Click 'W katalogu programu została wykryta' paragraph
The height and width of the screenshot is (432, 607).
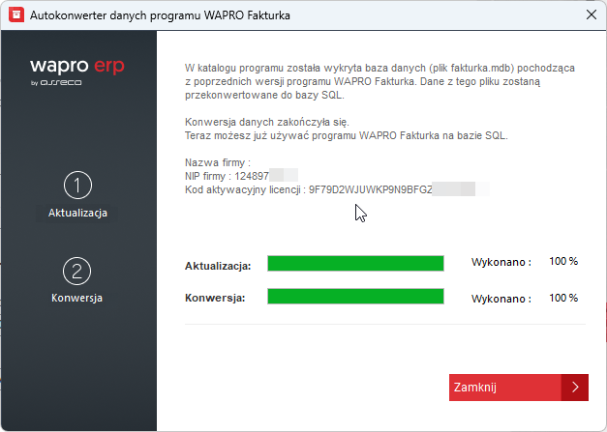(x=379, y=81)
